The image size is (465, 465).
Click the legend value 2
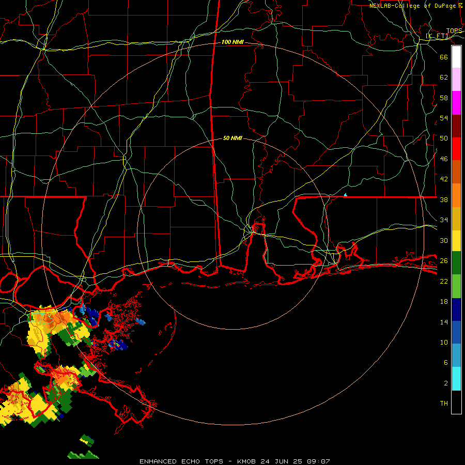[x=446, y=383]
